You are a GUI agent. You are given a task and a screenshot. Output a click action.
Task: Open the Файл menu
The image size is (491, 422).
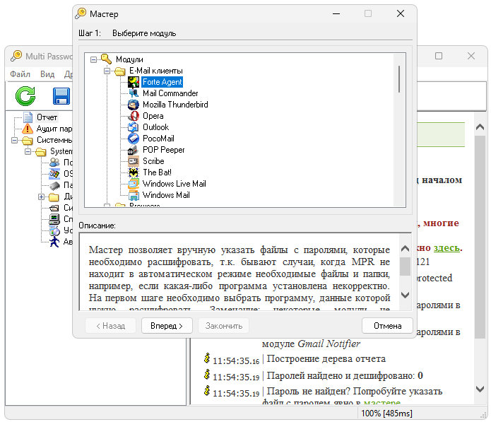(x=20, y=74)
